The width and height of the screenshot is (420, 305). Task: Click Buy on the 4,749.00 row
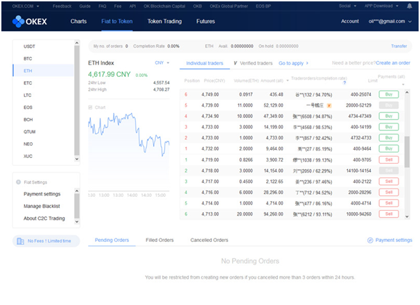389,94
